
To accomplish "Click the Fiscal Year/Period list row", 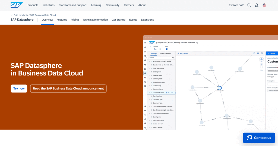I will (x=162, y=120).
